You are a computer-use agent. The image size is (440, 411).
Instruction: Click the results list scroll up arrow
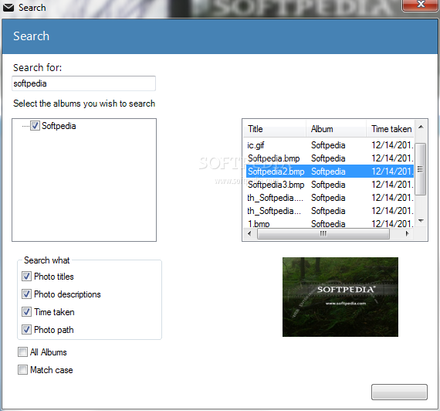421,127
